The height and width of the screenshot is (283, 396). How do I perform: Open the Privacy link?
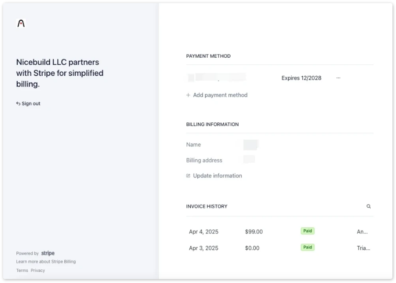tap(38, 271)
